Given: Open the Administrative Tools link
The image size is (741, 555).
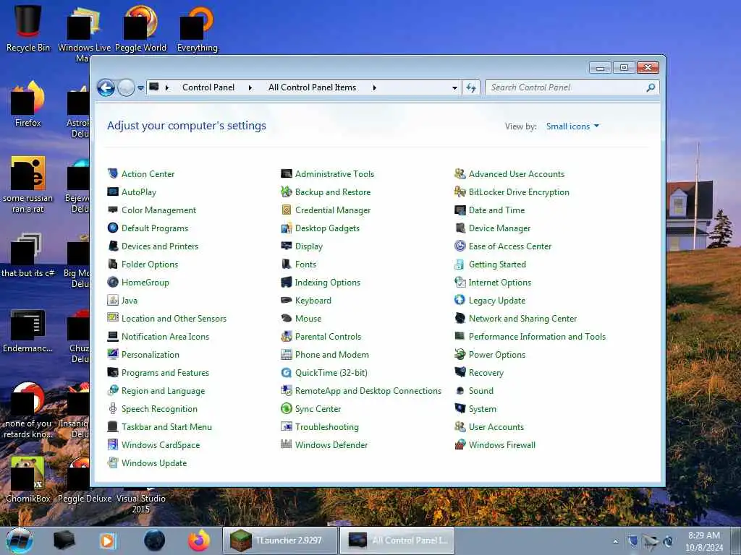Looking at the screenshot, I should point(334,173).
